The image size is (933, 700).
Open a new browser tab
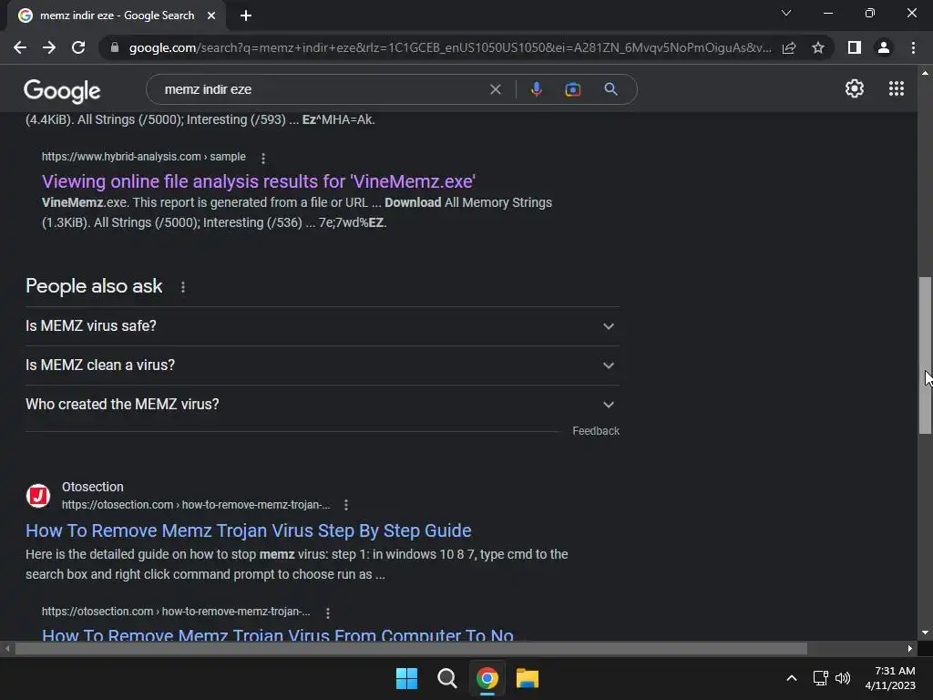click(x=246, y=15)
